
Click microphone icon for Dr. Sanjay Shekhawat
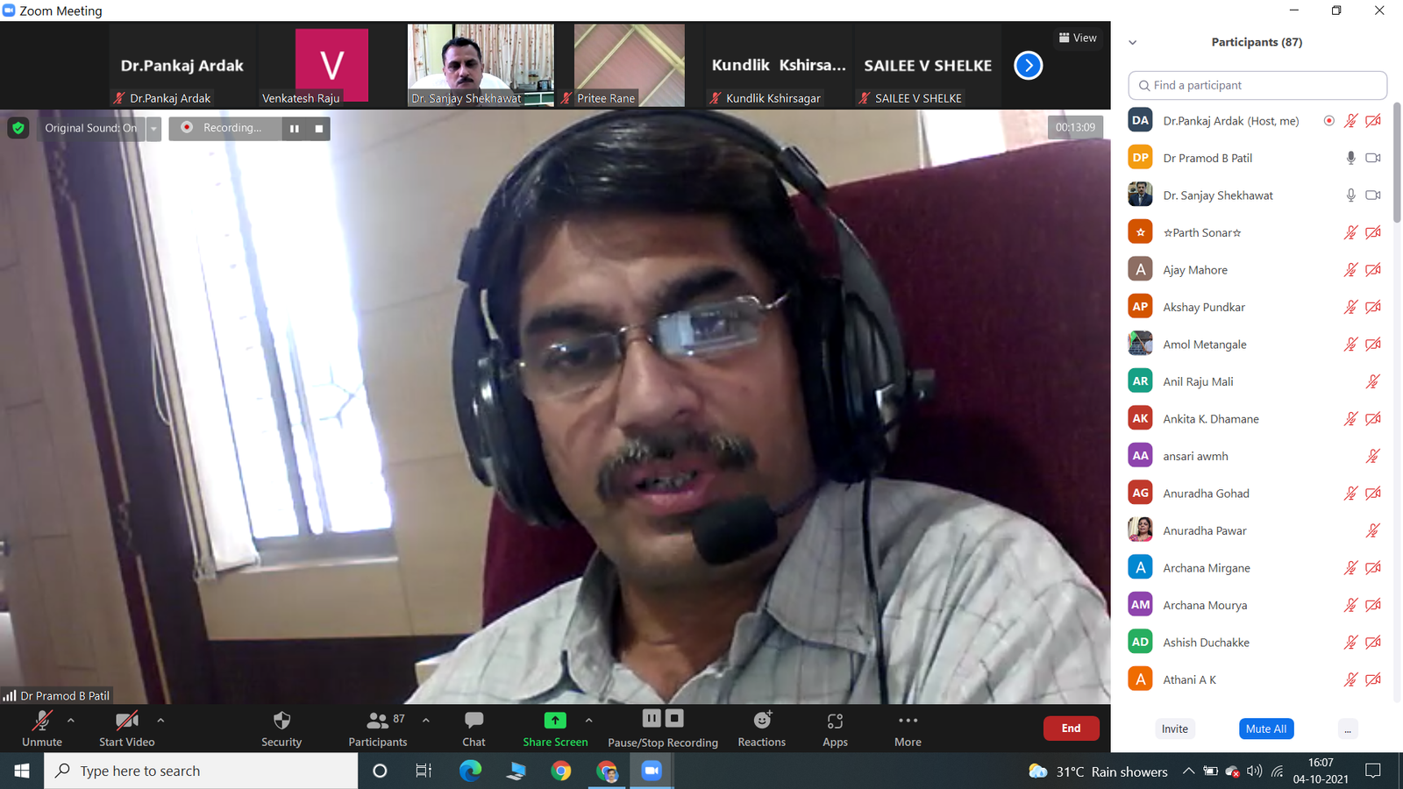coord(1350,195)
